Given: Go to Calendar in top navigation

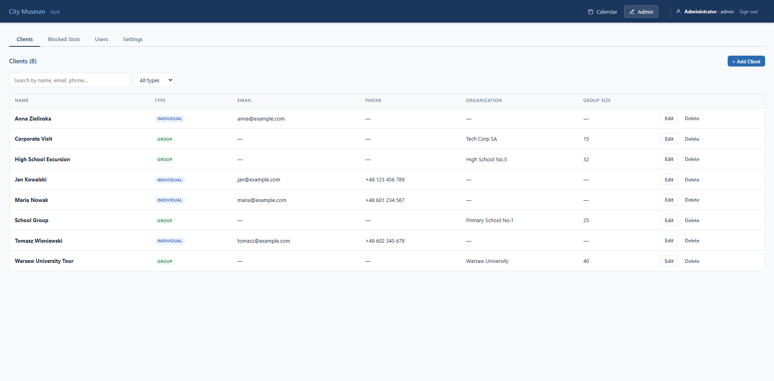Looking at the screenshot, I should (x=602, y=12).
